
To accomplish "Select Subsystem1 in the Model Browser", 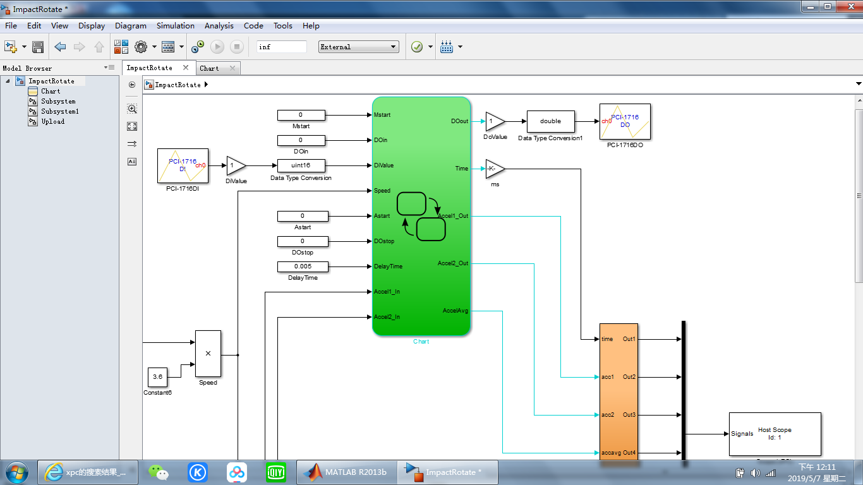I will [59, 111].
